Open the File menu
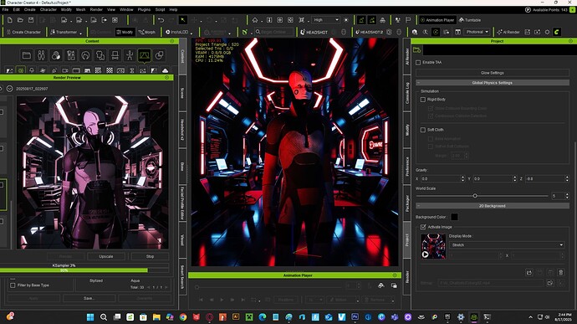 [5, 9]
